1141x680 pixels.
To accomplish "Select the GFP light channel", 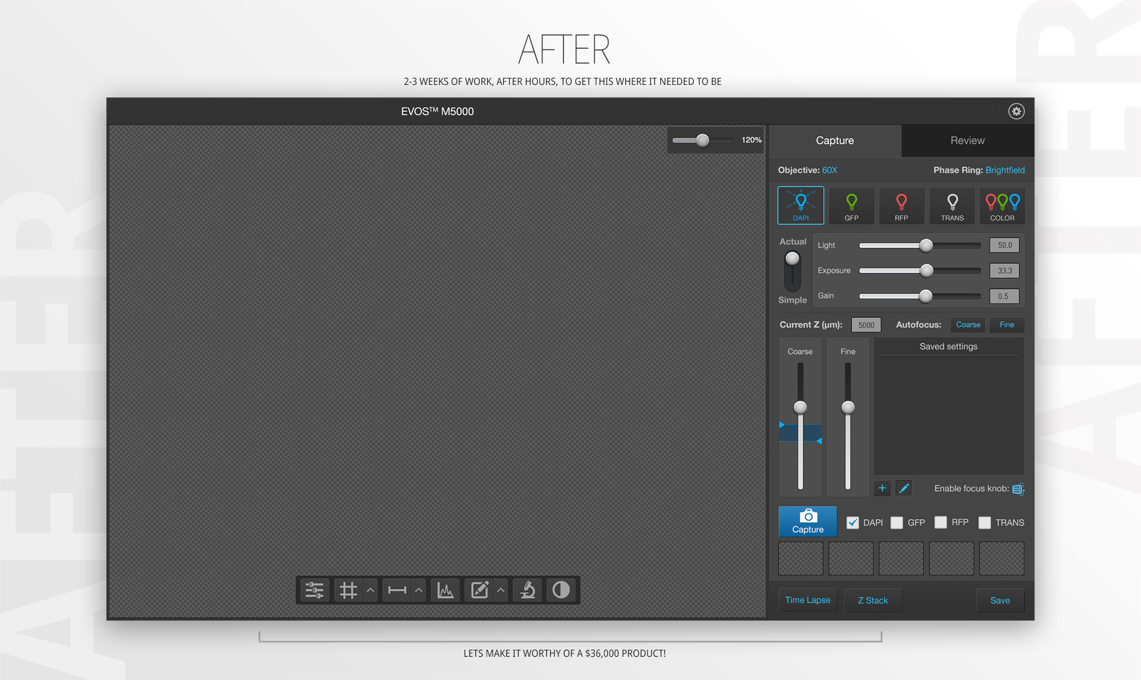I will pos(851,205).
